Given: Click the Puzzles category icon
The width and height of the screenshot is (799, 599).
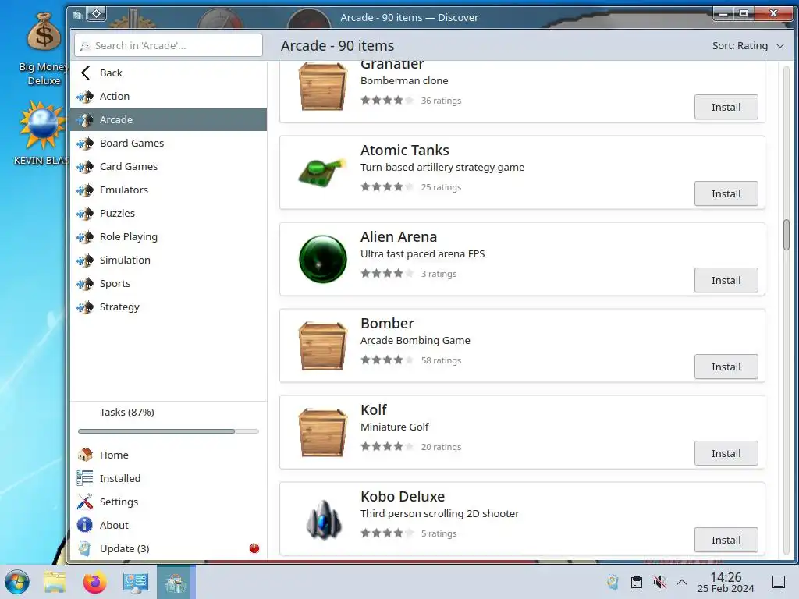Looking at the screenshot, I should click(85, 214).
